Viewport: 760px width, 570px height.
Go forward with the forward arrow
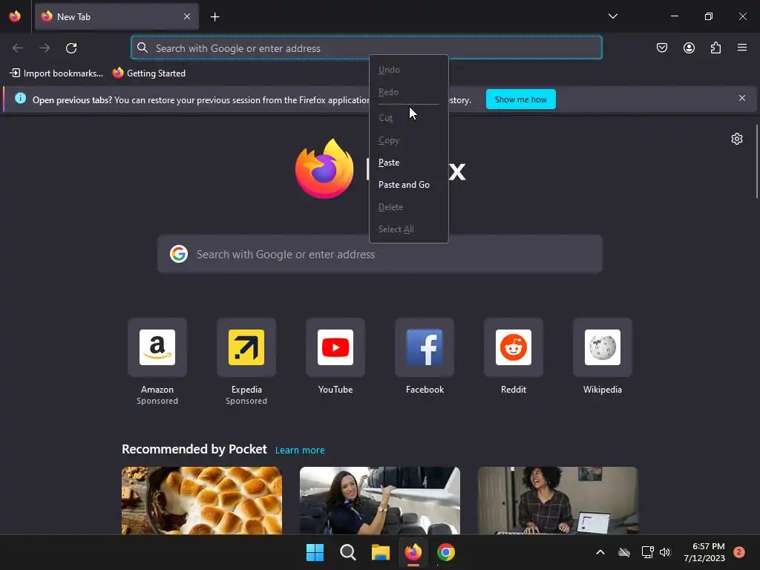[x=45, y=48]
